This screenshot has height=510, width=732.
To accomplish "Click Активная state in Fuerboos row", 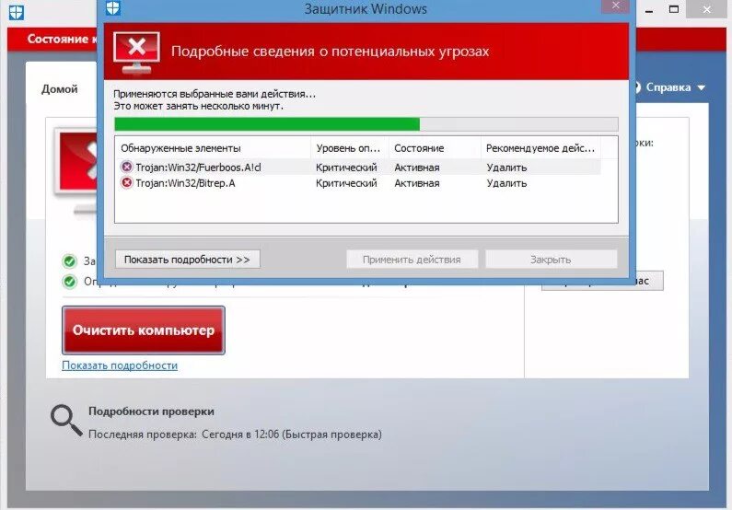I will [417, 168].
